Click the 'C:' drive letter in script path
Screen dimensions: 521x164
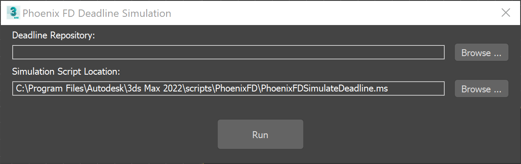click(x=20, y=89)
